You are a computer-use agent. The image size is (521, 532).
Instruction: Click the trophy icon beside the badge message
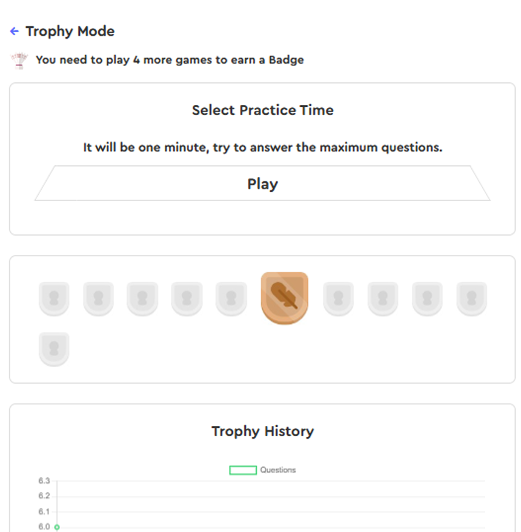[x=20, y=61]
